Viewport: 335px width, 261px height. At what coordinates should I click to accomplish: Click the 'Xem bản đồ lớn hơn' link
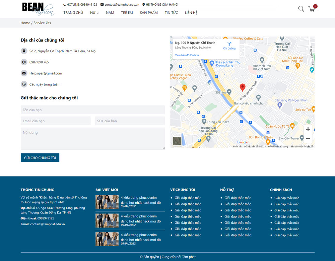coord(187,55)
